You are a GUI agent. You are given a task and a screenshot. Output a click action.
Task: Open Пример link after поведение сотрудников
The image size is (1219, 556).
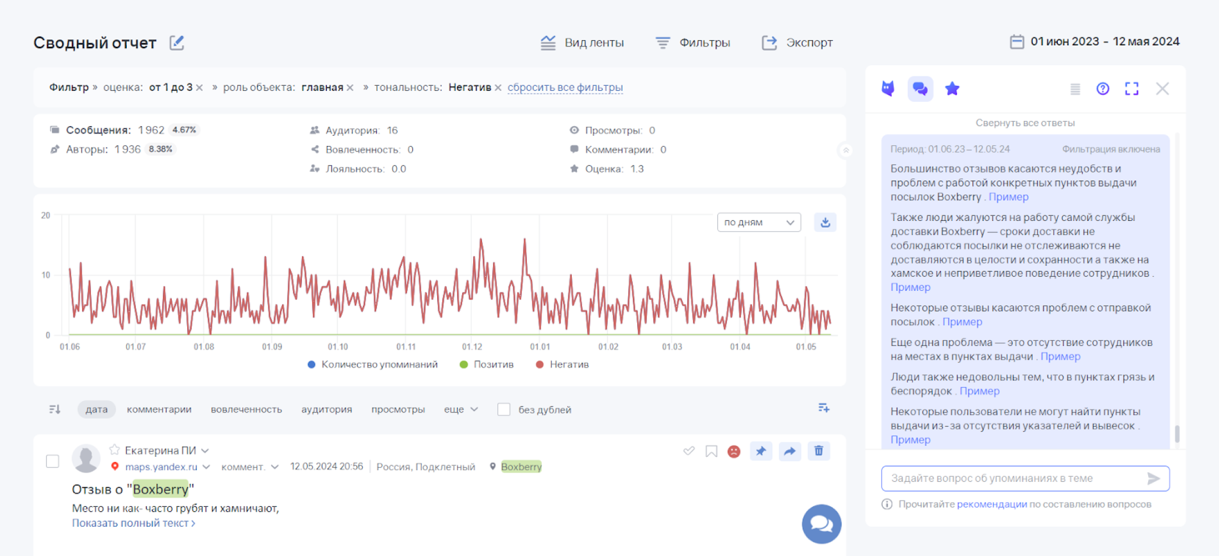point(910,287)
